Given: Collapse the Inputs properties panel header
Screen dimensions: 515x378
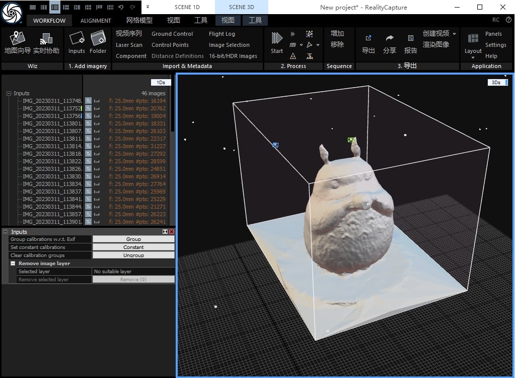Looking at the screenshot, I should (x=5, y=232).
